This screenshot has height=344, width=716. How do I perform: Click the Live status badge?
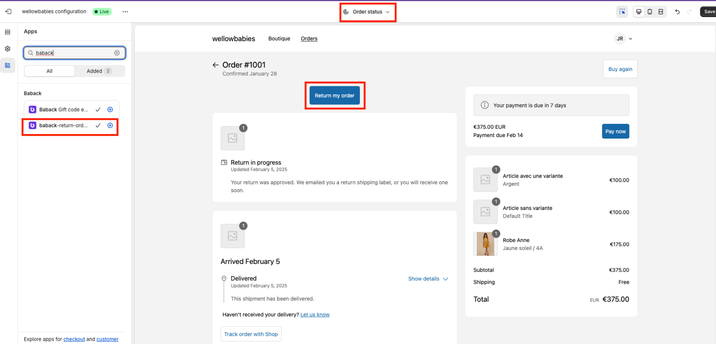click(x=102, y=12)
